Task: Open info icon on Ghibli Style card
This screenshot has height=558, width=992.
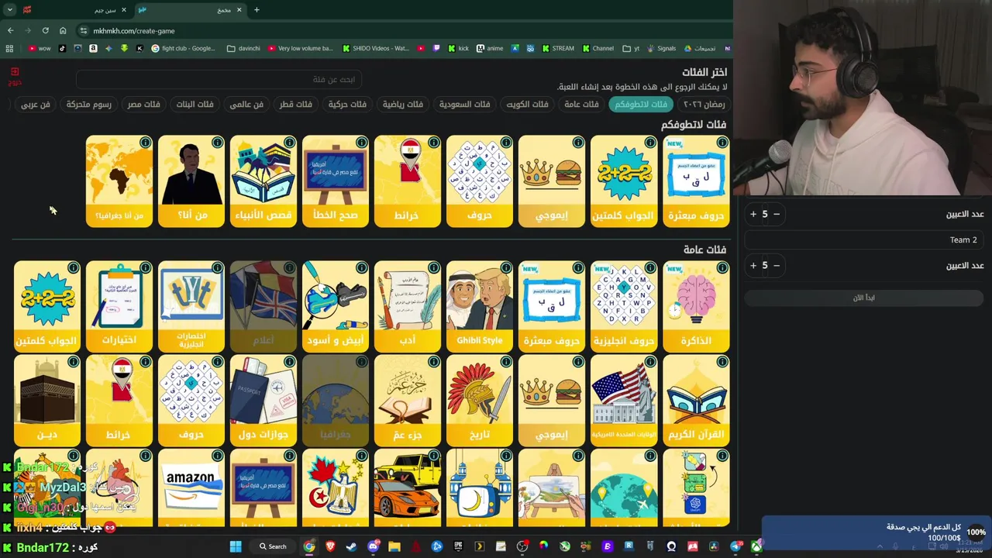Action: click(x=505, y=268)
